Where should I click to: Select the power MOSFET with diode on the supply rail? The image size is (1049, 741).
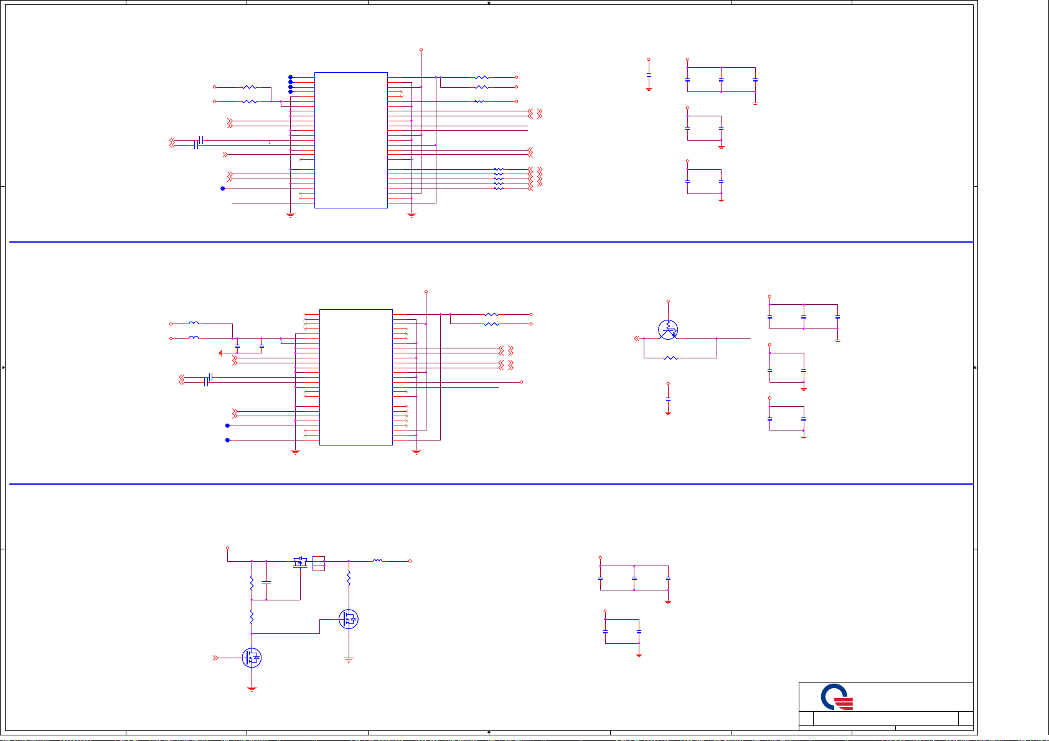click(x=300, y=563)
